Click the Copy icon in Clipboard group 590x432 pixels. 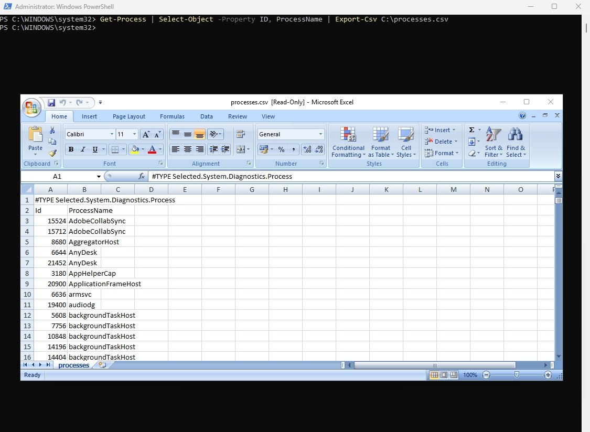coord(52,142)
